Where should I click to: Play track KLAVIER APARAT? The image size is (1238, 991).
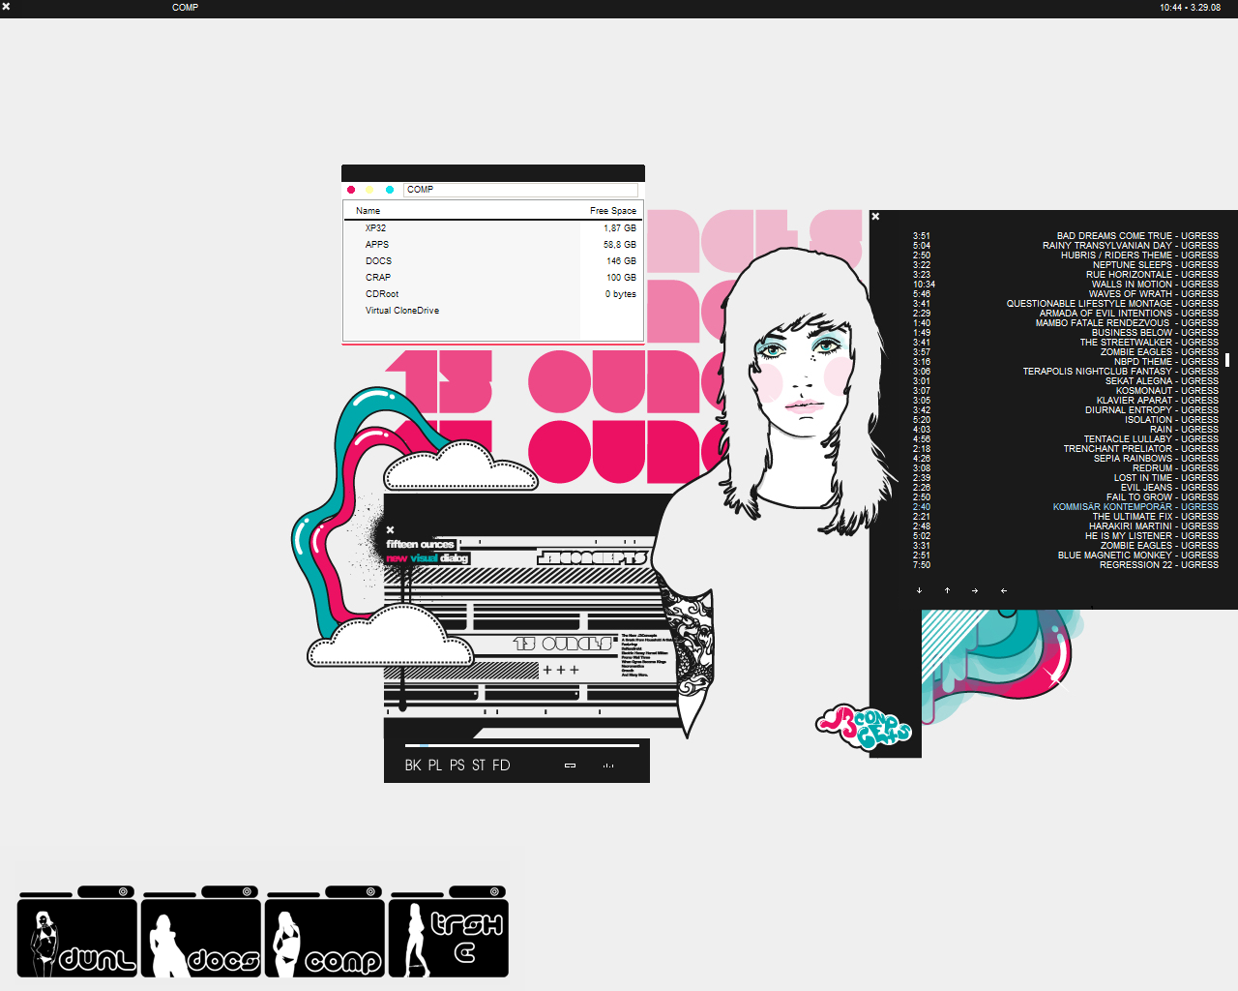tap(1157, 401)
